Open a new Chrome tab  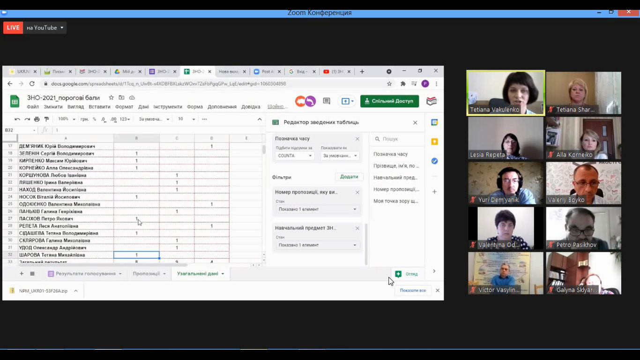click(x=362, y=72)
